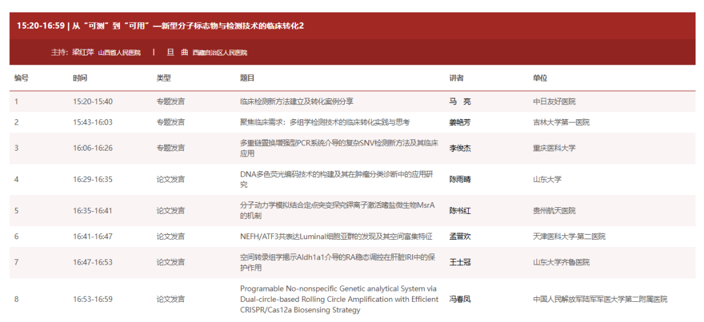Select time cell 15:20-15:40
The height and width of the screenshot is (322, 704).
coord(93,102)
